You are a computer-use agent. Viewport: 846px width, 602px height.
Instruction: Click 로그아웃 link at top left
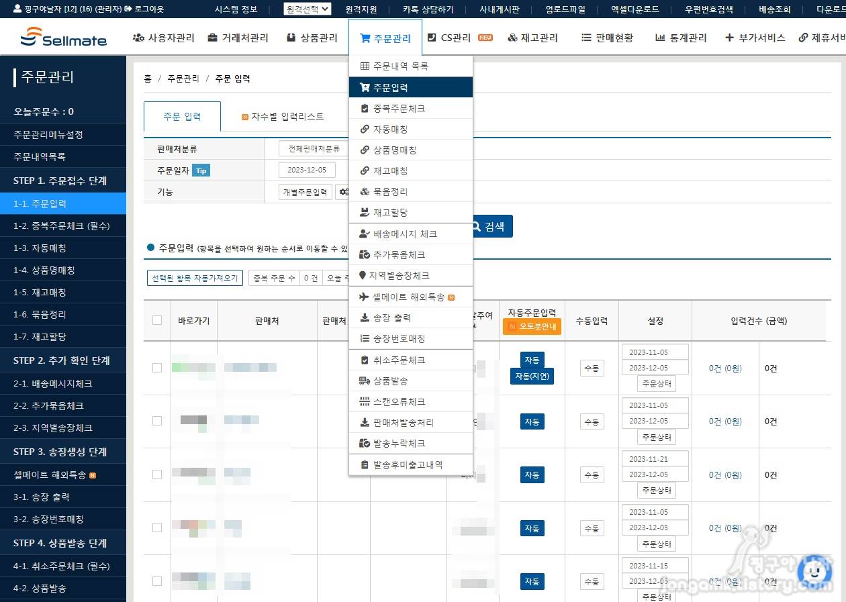(x=144, y=9)
